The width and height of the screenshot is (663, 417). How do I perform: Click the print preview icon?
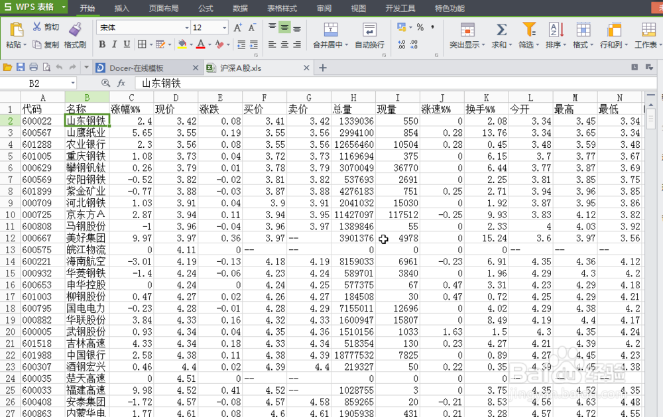(x=46, y=67)
